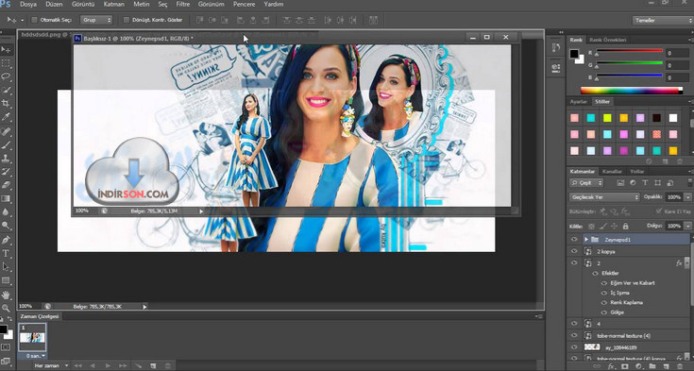Image resolution: width=694 pixels, height=371 pixels.
Task: Toggle Quick Mask mode icon
Action: point(6,347)
